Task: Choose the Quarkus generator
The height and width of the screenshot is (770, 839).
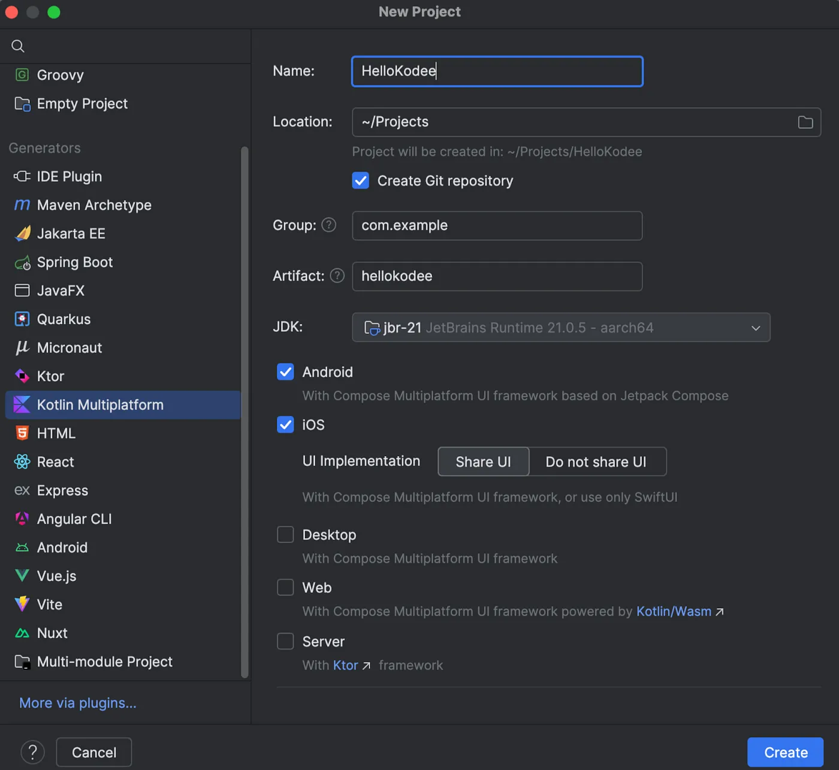Action: (x=64, y=319)
